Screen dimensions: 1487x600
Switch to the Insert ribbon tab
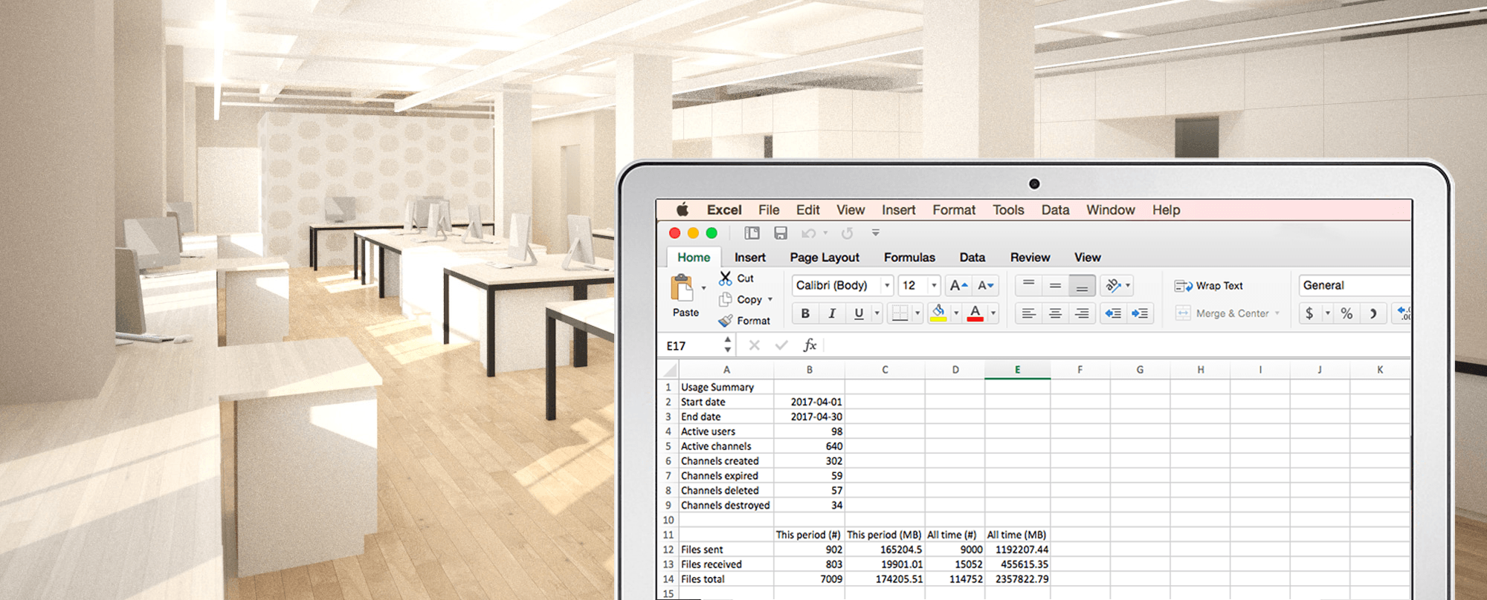coord(749,257)
